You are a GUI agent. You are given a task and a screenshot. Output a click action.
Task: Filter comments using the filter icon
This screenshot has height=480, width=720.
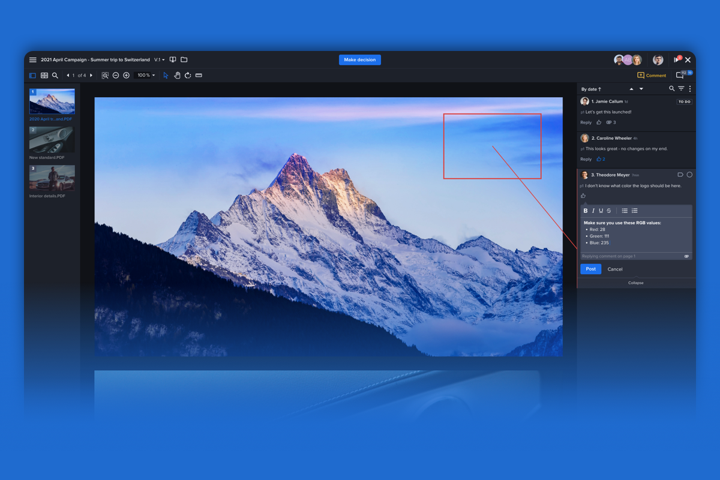tap(681, 88)
